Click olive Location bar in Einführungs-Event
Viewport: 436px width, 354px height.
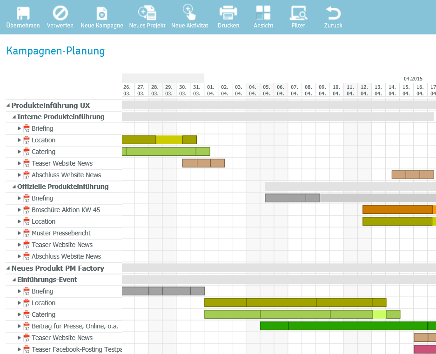[x=295, y=303]
